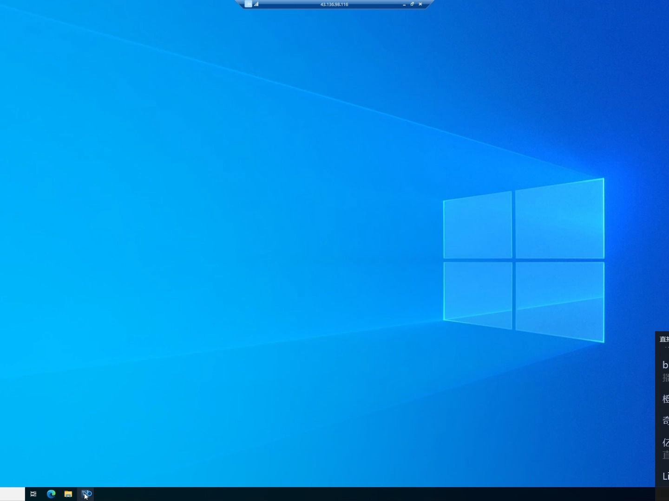Click the active app icon beside File Explorer

86,494
